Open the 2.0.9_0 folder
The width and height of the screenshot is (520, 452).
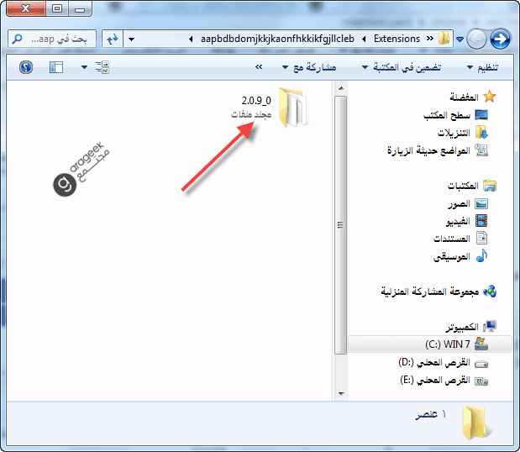pos(292,108)
